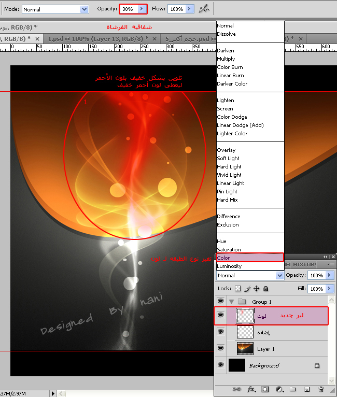Delete layer with trash icon
Viewport: 337px width, 397px height.
(x=321, y=389)
